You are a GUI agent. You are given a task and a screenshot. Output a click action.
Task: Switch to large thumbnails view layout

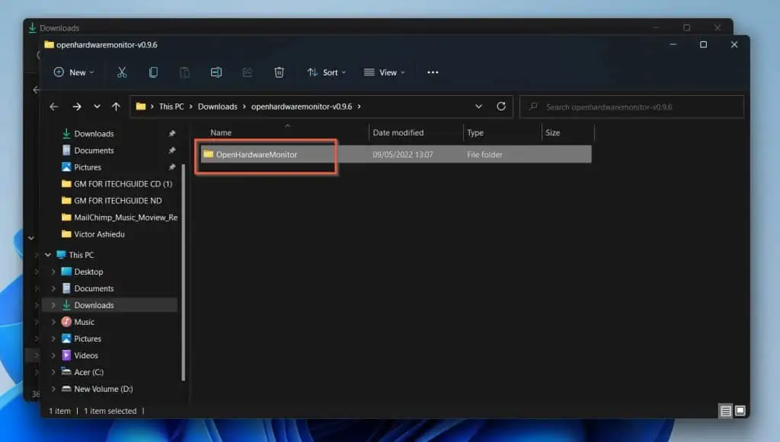click(x=739, y=411)
